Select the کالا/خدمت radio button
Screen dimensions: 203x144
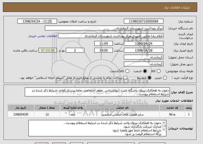coord(127,71)
